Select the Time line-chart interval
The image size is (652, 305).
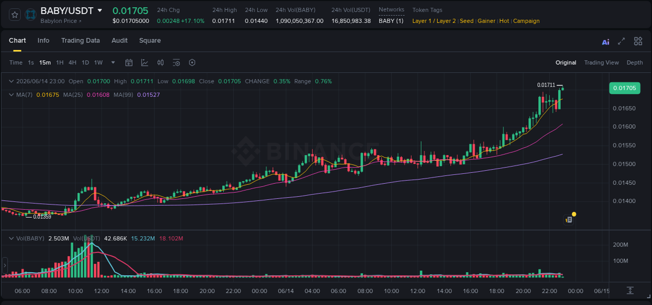pyautogui.click(x=16, y=62)
